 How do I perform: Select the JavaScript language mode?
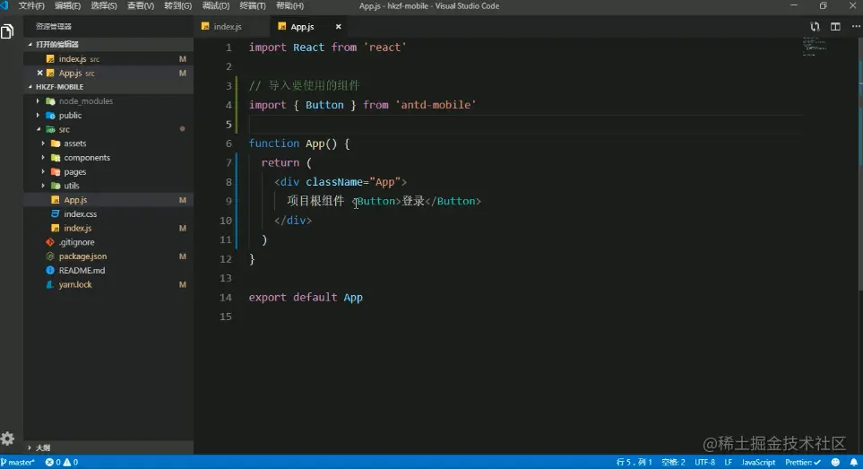[758, 463]
